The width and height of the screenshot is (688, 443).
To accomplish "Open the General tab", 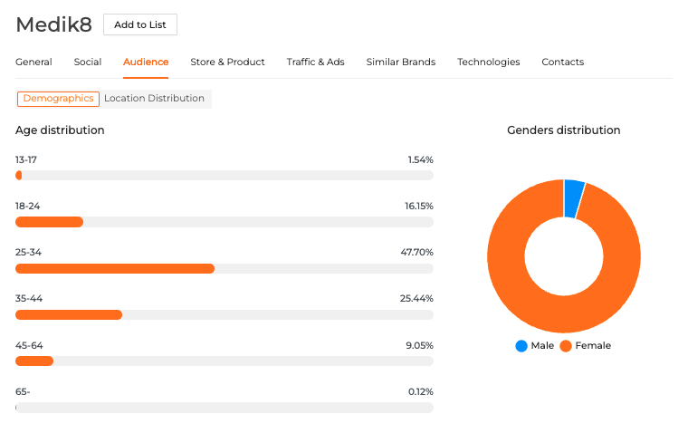I will (x=33, y=63).
